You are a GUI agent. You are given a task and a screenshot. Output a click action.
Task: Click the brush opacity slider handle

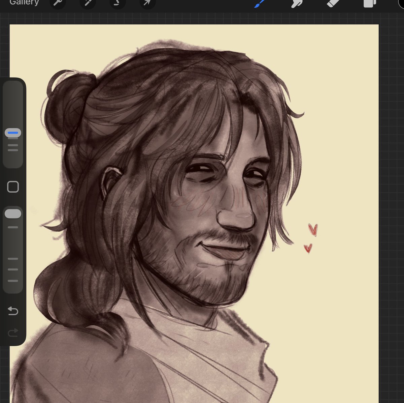pyautogui.click(x=13, y=214)
